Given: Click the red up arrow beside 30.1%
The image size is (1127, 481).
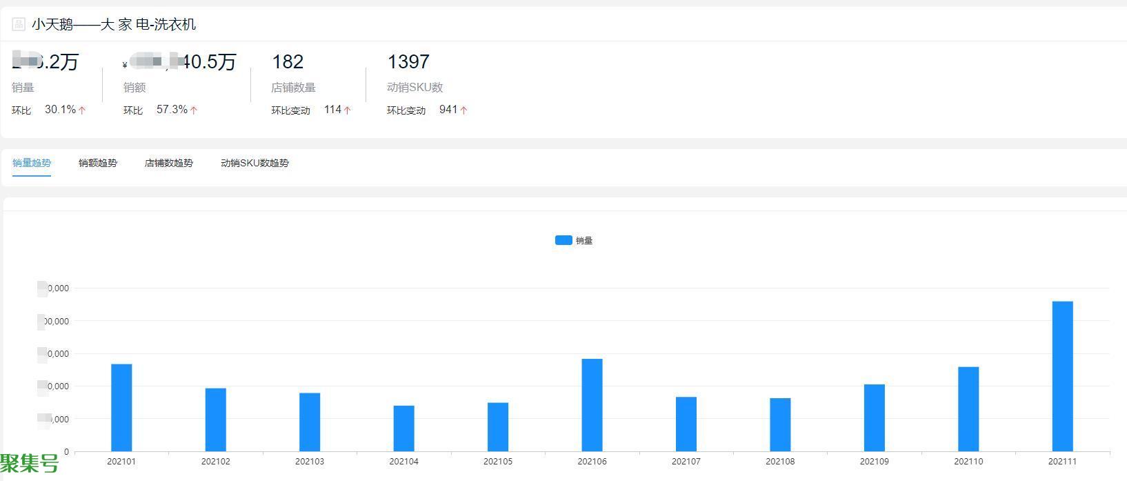Looking at the screenshot, I should pos(82,110).
